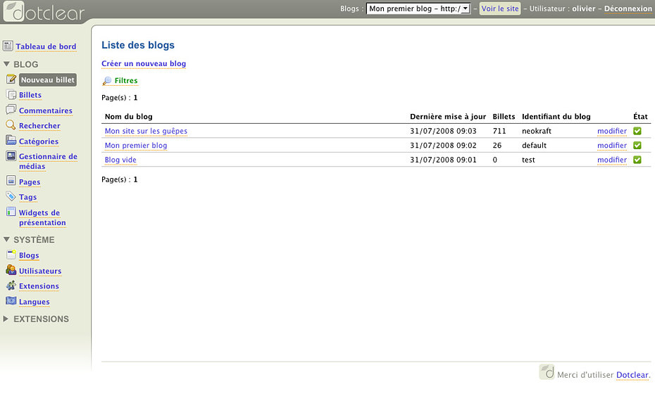Open Nouveau billet menu item
The height and width of the screenshot is (413, 655).
tap(47, 80)
